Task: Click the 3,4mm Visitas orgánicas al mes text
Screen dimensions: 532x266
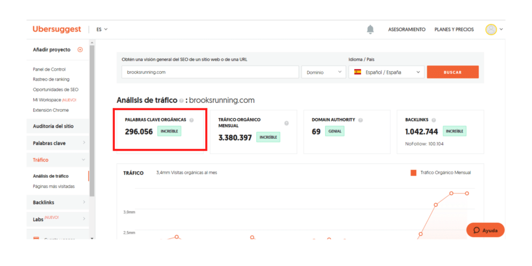Action: (187, 172)
